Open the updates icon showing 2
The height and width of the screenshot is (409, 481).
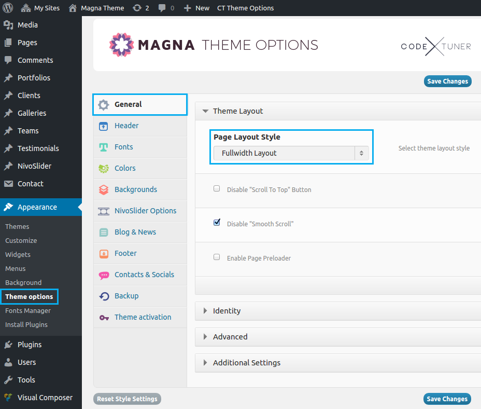tap(137, 8)
